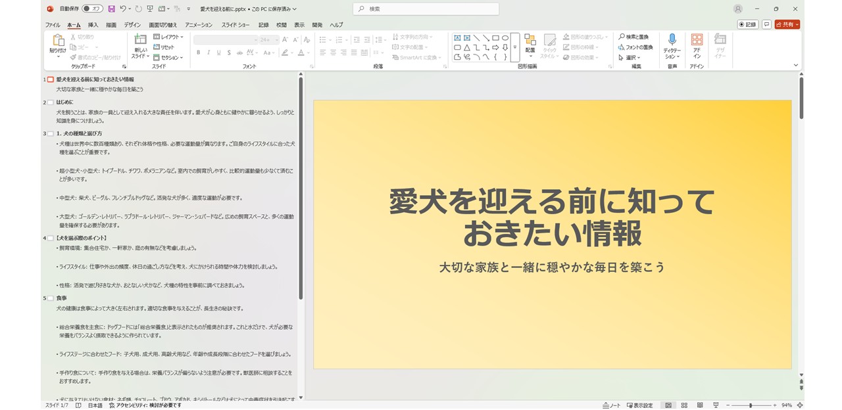
Task: Click the account profile icon
Action: [x=738, y=9]
